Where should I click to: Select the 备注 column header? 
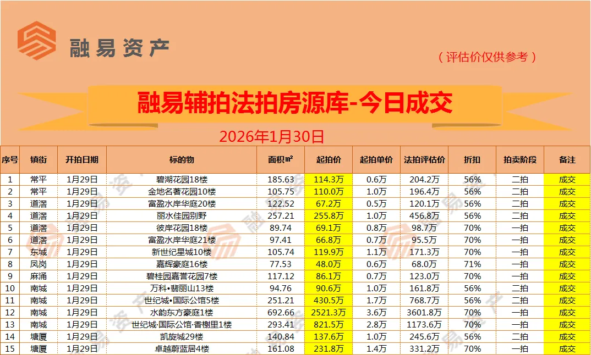click(567, 159)
